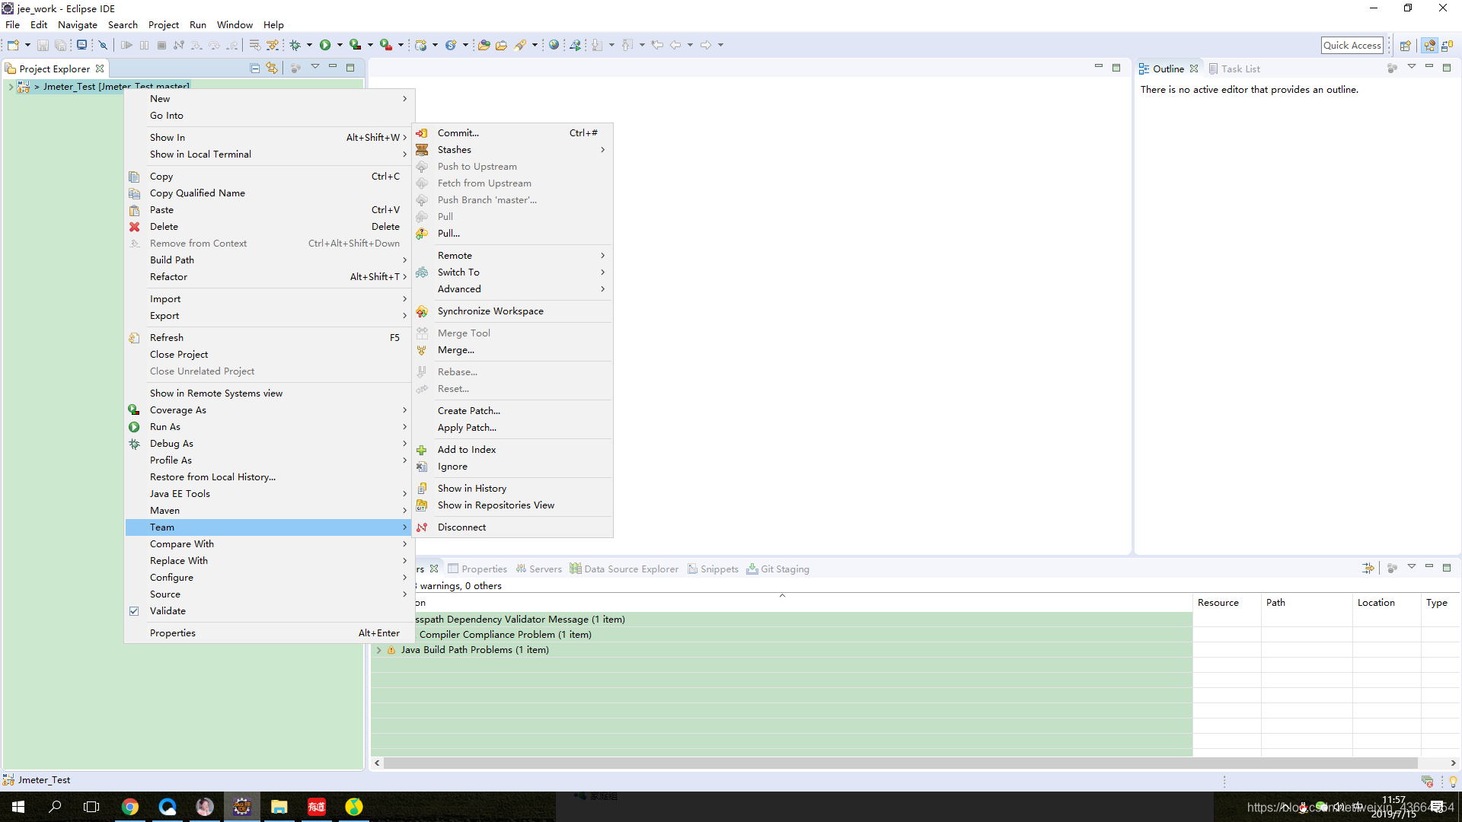This screenshot has height=822, width=1462.
Task: Switch to the Task List tab
Action: click(1234, 68)
